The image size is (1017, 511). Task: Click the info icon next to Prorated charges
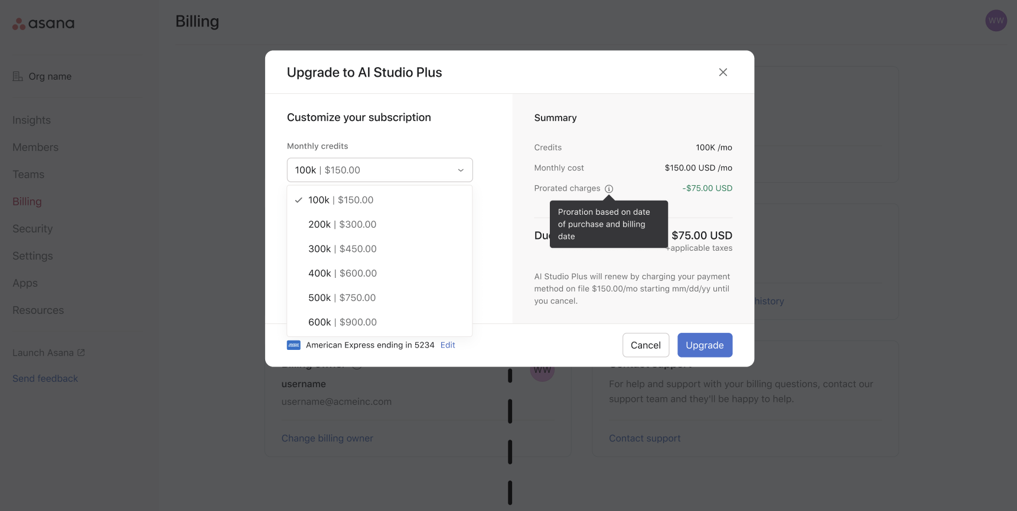(x=609, y=188)
